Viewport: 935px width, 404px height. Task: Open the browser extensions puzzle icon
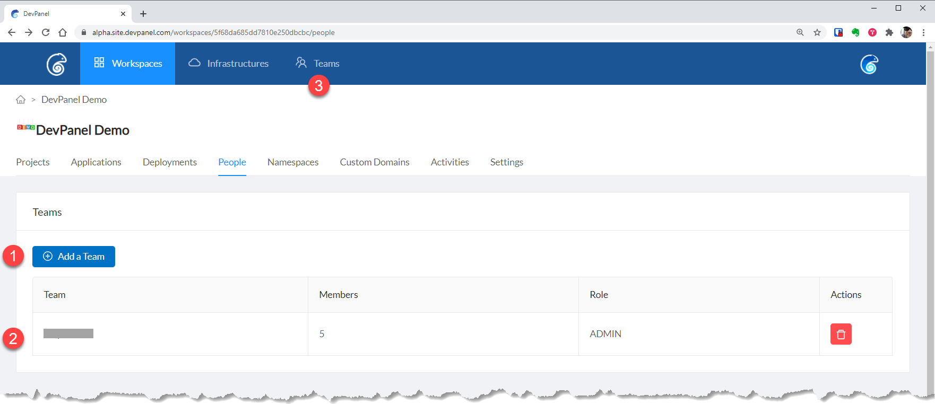889,32
